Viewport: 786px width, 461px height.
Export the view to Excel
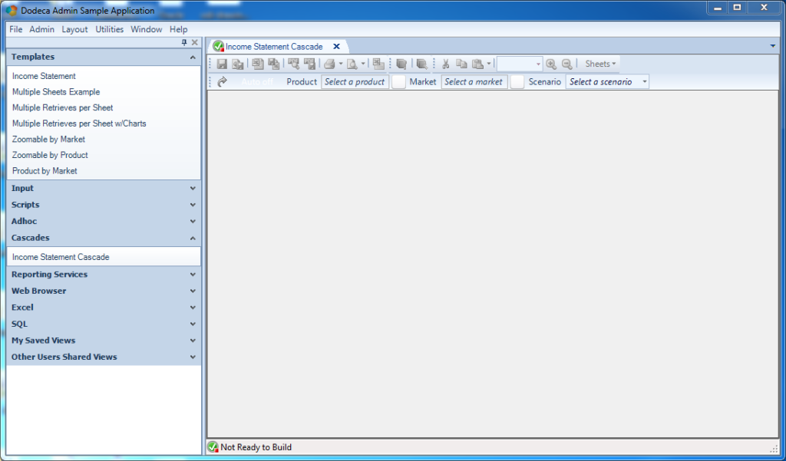click(x=257, y=64)
